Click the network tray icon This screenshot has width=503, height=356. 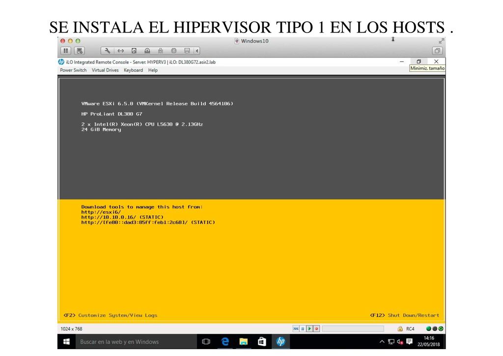click(391, 342)
